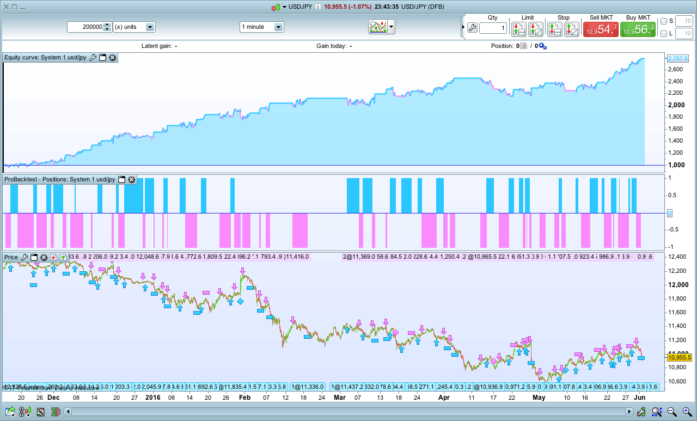The height and width of the screenshot is (421, 697).
Task: Click the zoom out magnifier icon
Action: (x=672, y=412)
